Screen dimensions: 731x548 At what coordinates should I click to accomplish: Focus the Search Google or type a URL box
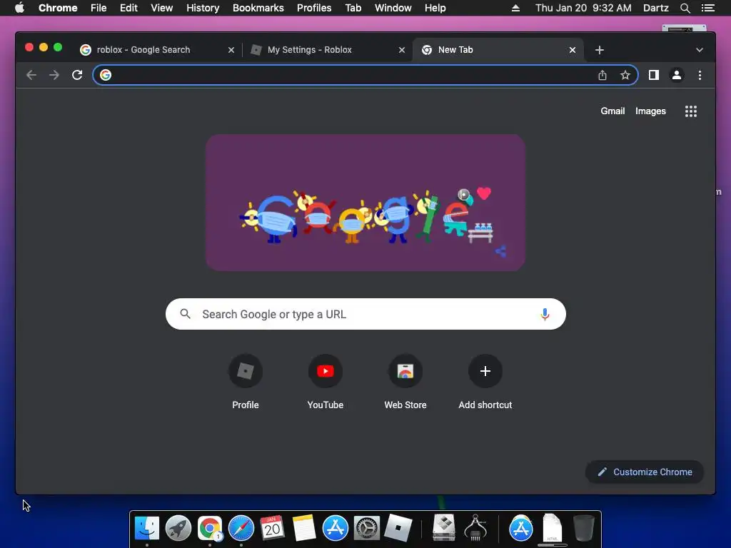click(x=365, y=314)
